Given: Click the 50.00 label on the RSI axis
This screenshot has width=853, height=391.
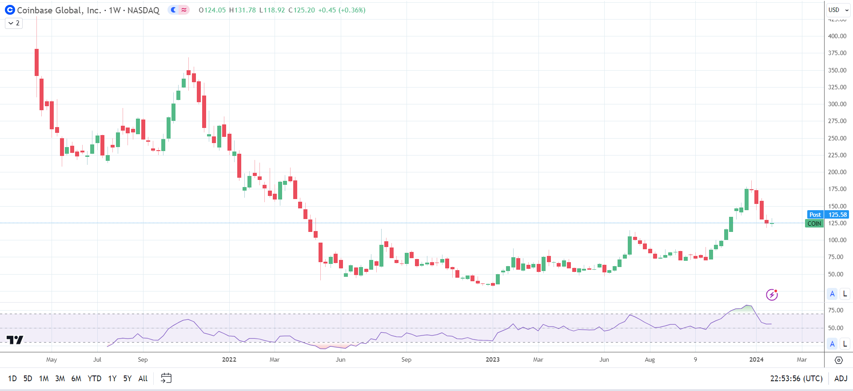Looking at the screenshot, I should pos(836,328).
